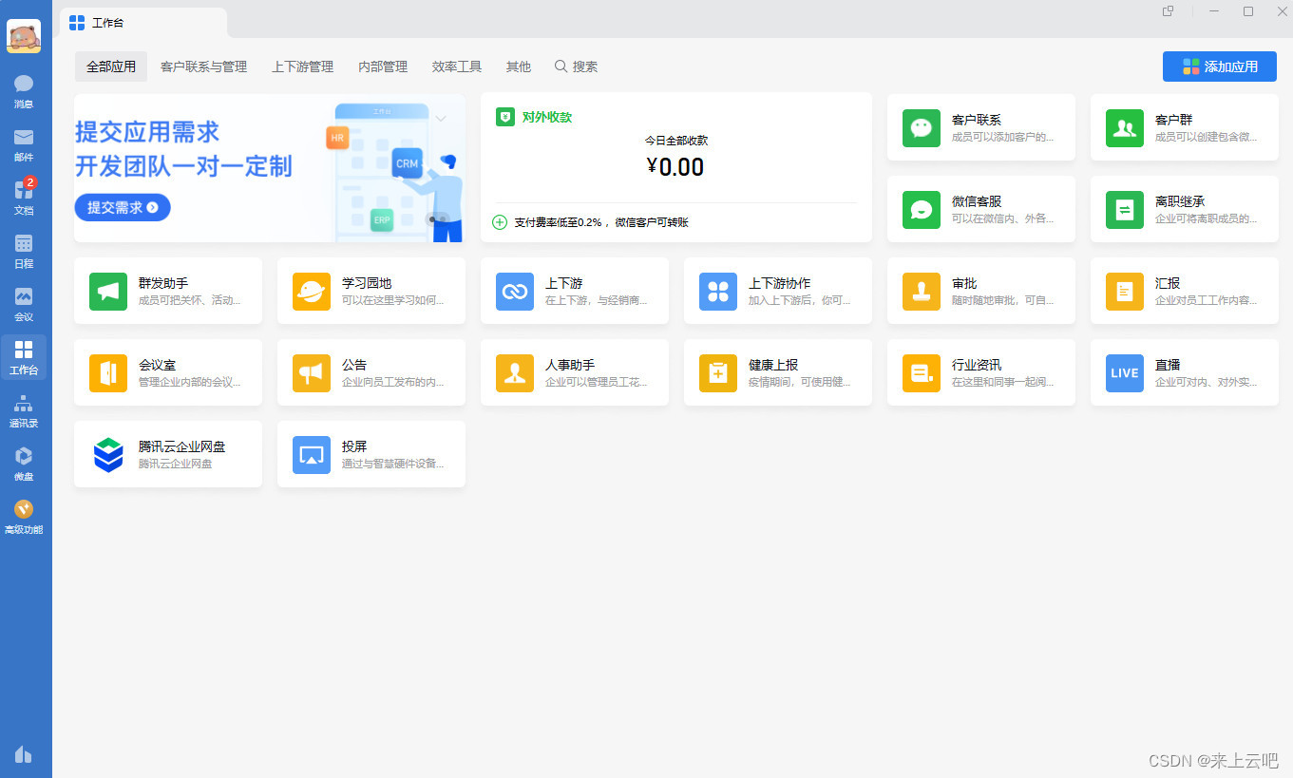Open the 公告 announcement icon
This screenshot has height=778, width=1293.
[312, 372]
